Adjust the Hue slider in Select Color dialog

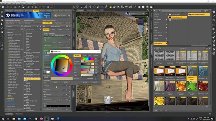(87, 59)
